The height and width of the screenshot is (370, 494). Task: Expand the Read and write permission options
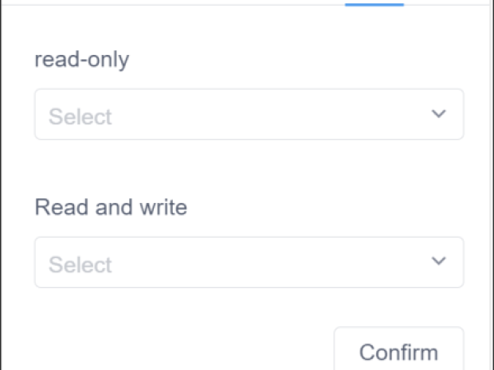(249, 263)
